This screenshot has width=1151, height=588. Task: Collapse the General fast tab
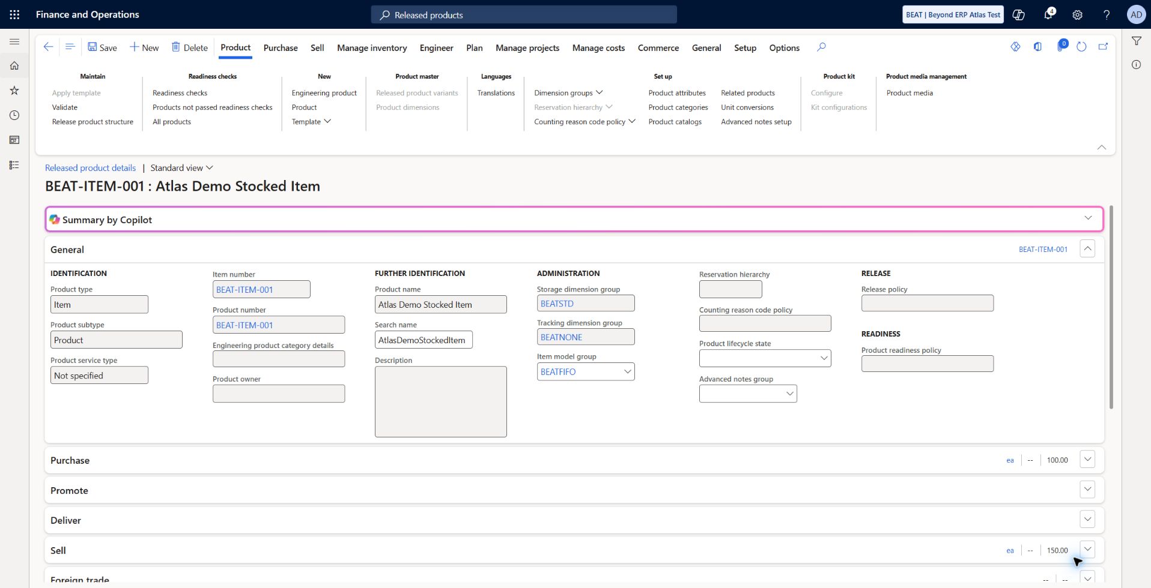[1087, 248]
